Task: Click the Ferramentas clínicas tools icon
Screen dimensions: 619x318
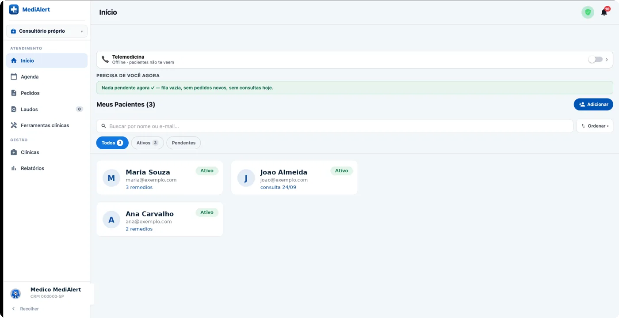Action: click(x=14, y=125)
